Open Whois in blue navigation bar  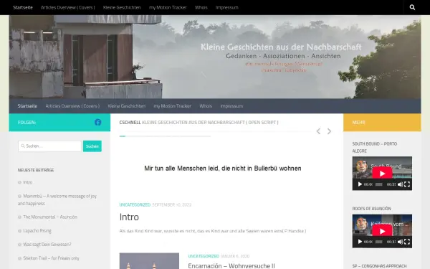pyautogui.click(x=206, y=106)
